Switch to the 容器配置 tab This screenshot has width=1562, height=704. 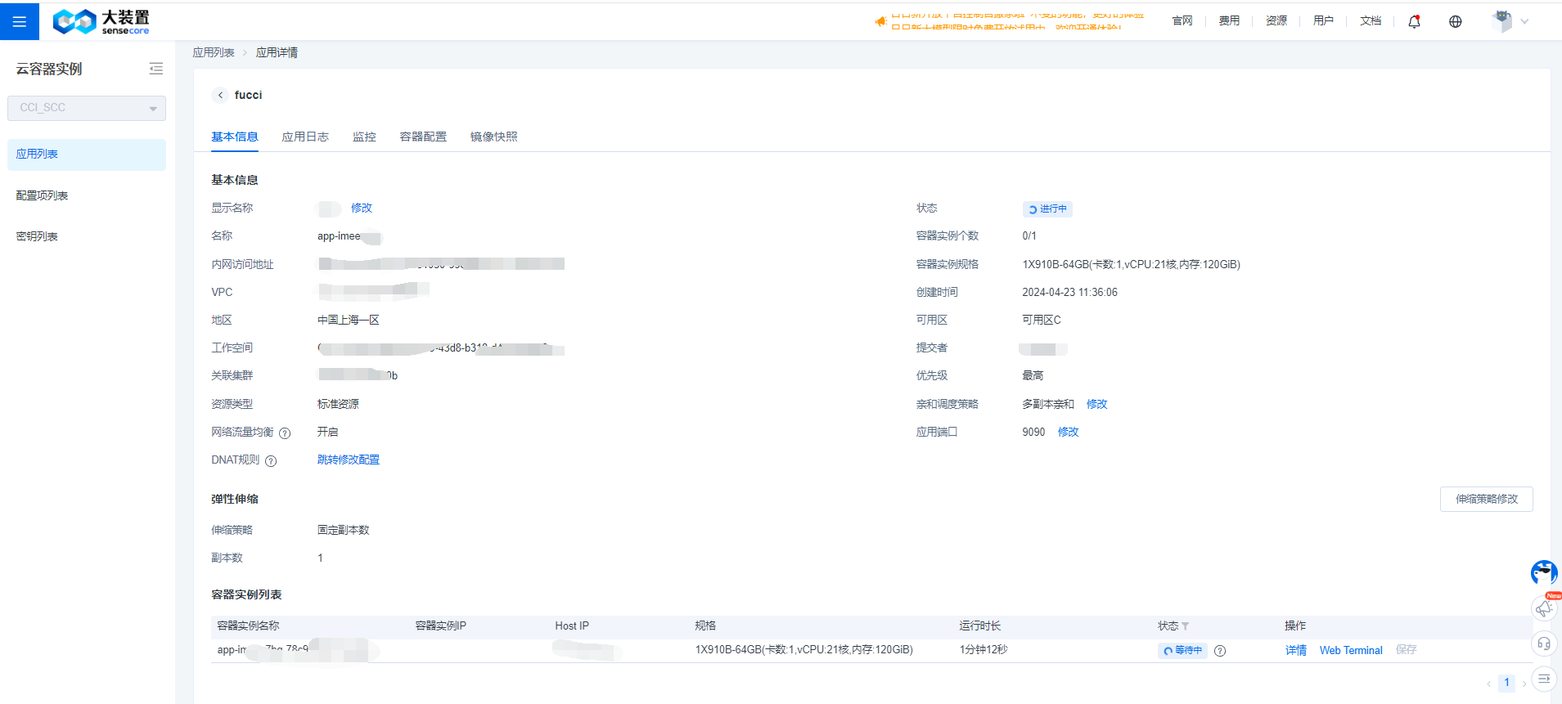(x=423, y=137)
